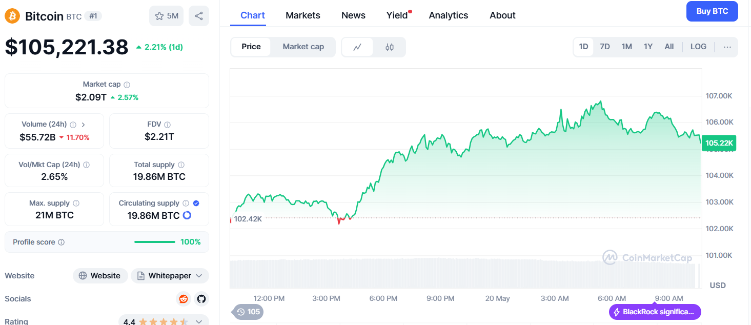Screen dimensions: 751x325
Task: Click the 11.70% volume change value
Action: 74,137
